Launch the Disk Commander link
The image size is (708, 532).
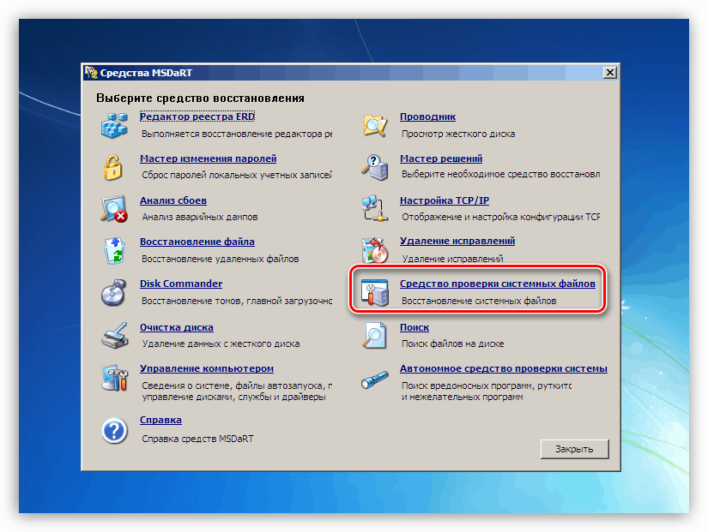coord(181,284)
